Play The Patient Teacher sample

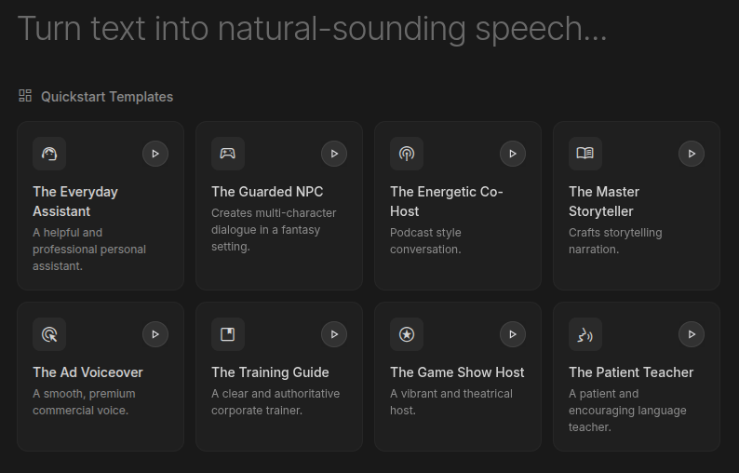692,334
